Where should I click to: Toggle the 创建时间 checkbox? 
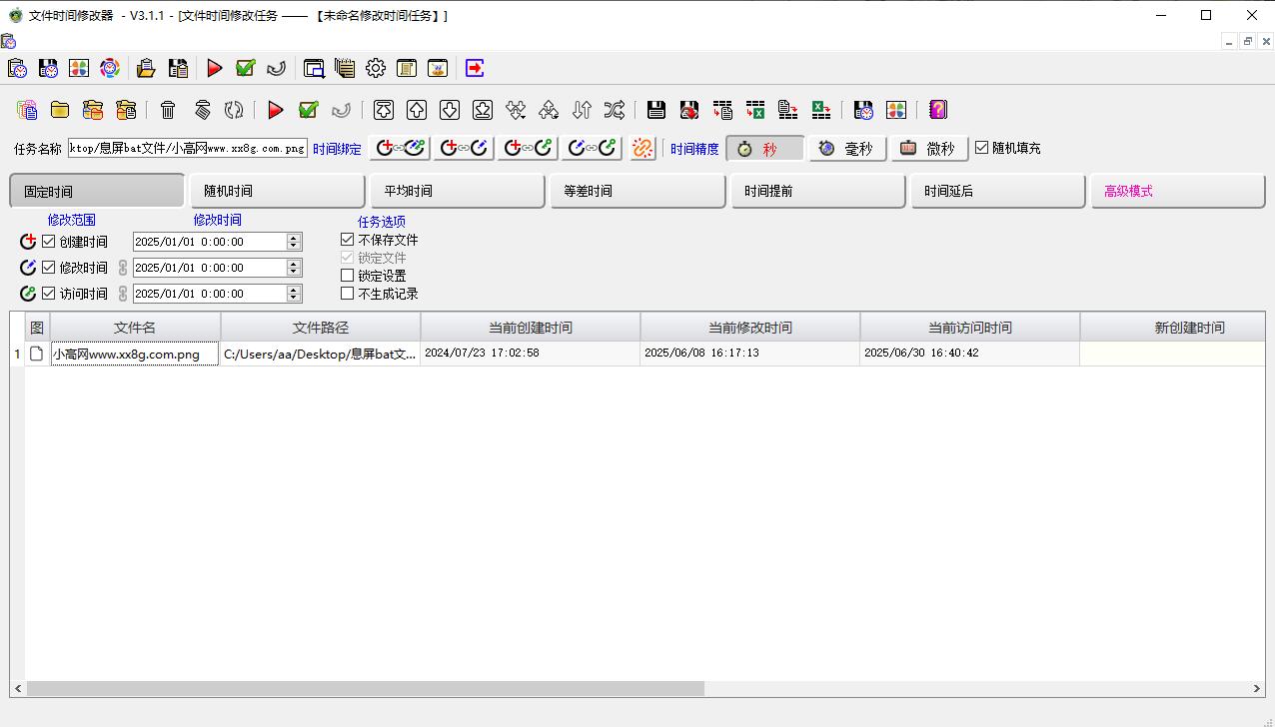point(49,241)
